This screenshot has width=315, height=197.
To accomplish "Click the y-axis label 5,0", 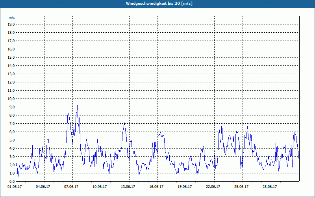I will tap(12, 140).
